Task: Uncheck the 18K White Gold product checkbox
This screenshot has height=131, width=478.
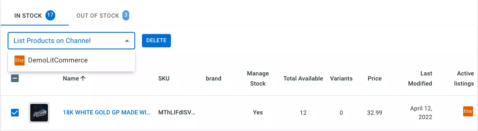Action: [15, 113]
